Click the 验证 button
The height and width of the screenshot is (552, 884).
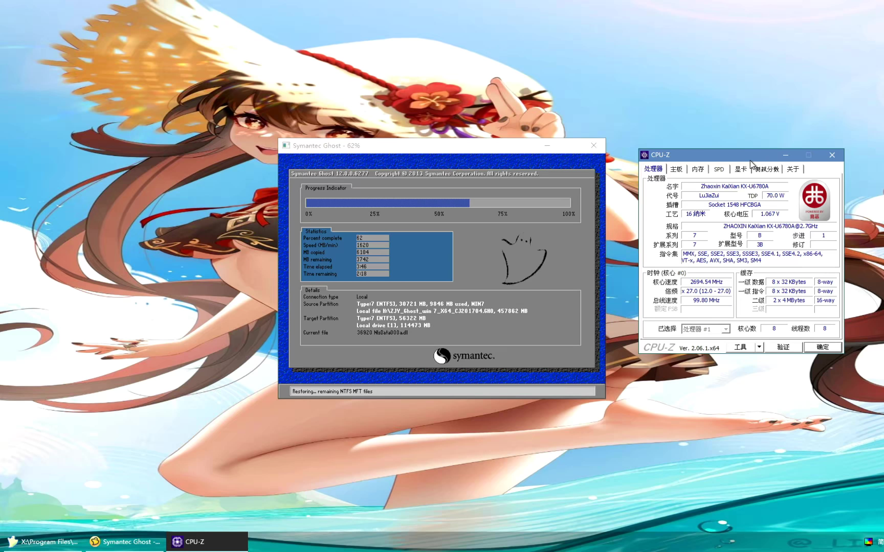click(783, 347)
